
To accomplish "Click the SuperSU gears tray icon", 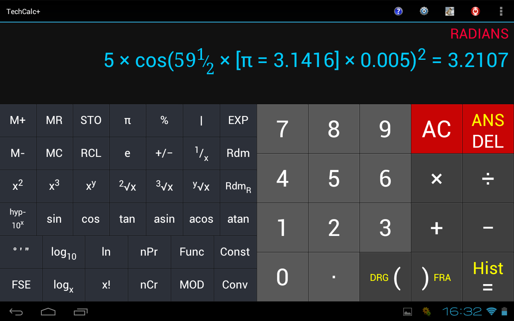I will click(426, 311).
